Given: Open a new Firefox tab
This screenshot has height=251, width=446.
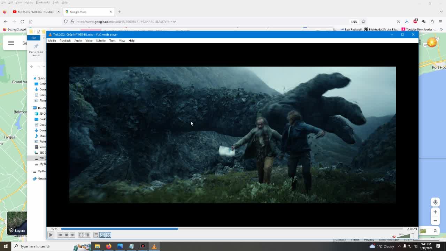Looking at the screenshot, I should point(120,12).
